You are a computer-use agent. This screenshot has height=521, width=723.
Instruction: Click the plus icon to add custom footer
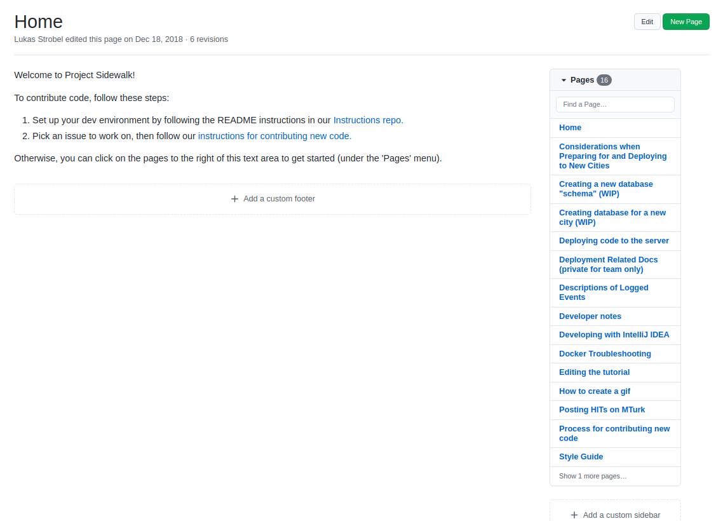click(234, 199)
